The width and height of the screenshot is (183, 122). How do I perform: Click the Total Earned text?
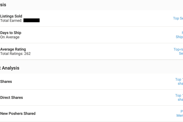pyautogui.click(x=11, y=21)
